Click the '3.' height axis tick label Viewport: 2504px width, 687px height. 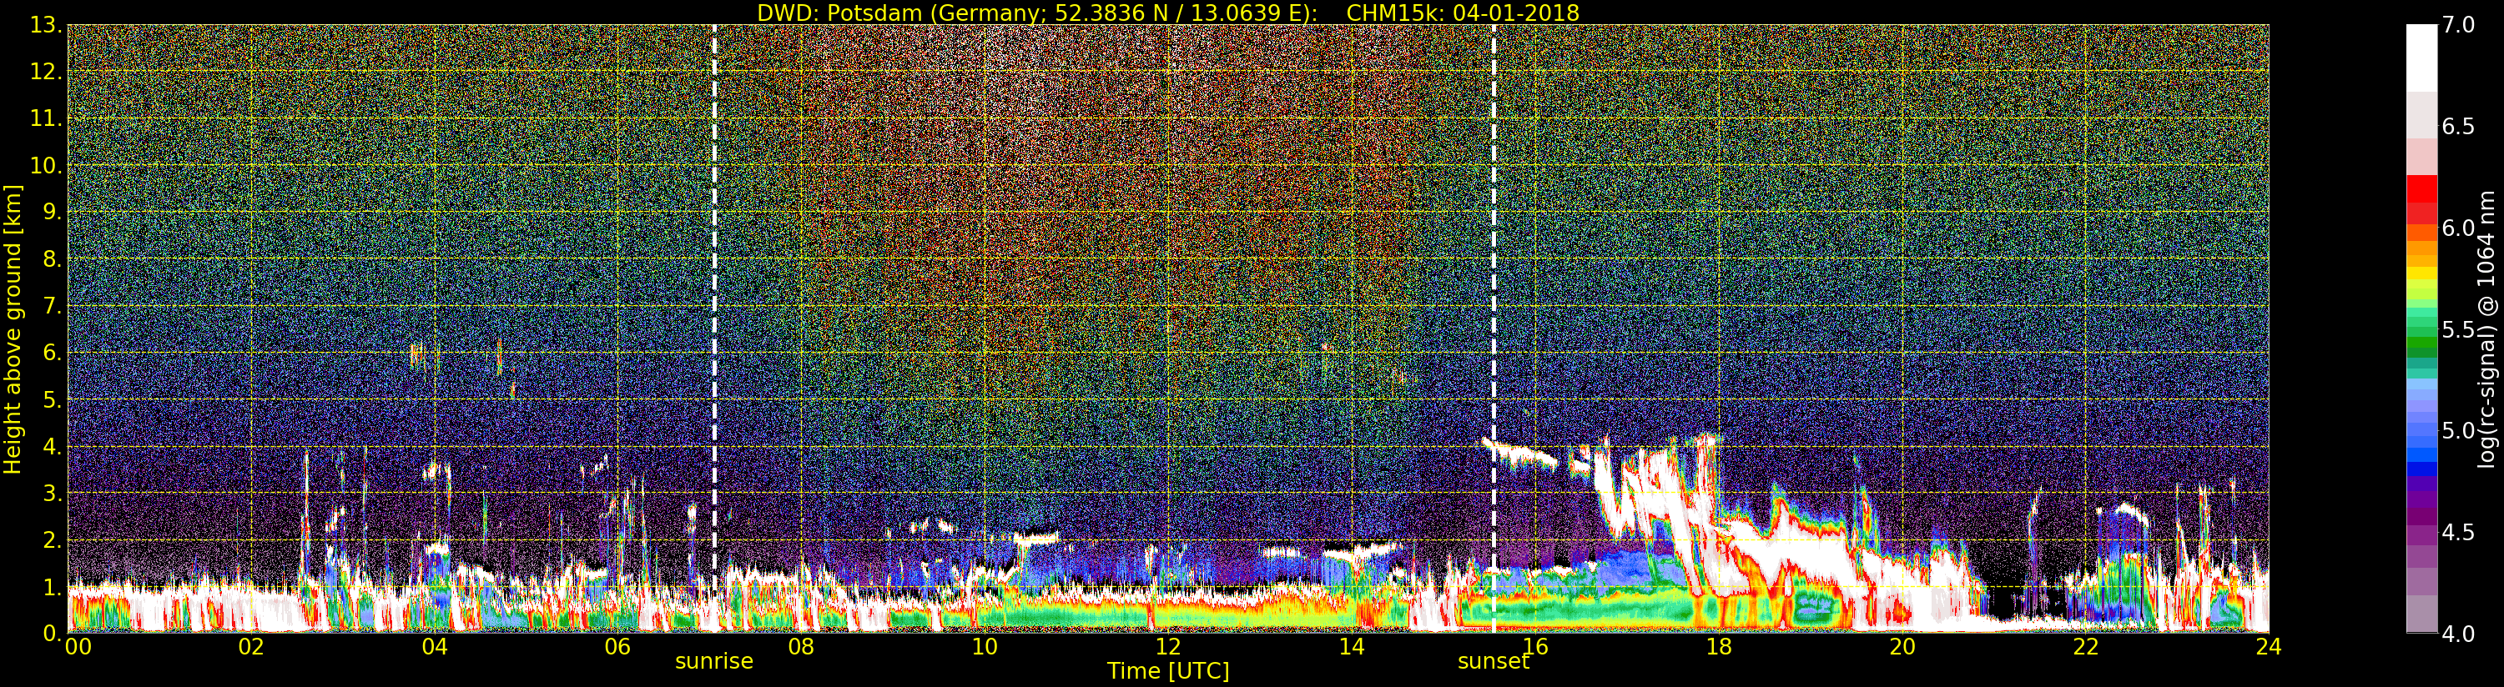(x=52, y=494)
